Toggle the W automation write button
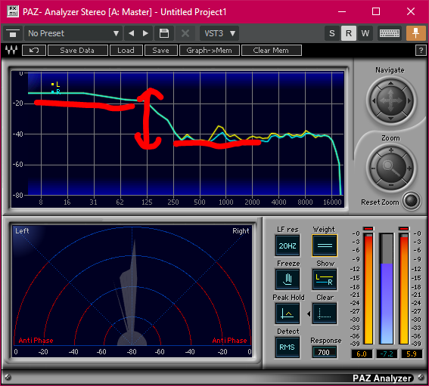Viewport: 429px width, 386px height. [365, 33]
